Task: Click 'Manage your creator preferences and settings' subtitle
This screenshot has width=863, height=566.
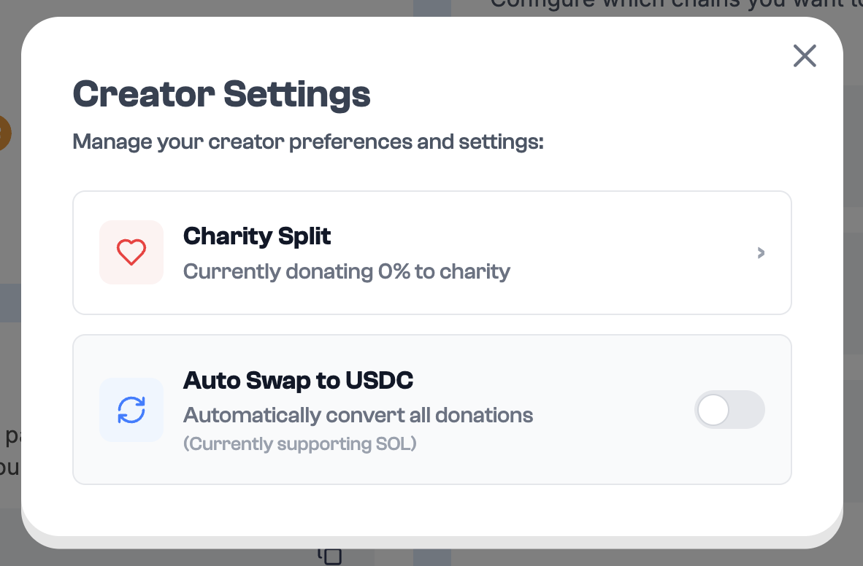Action: coord(308,141)
